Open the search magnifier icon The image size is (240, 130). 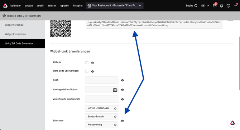(196, 6)
